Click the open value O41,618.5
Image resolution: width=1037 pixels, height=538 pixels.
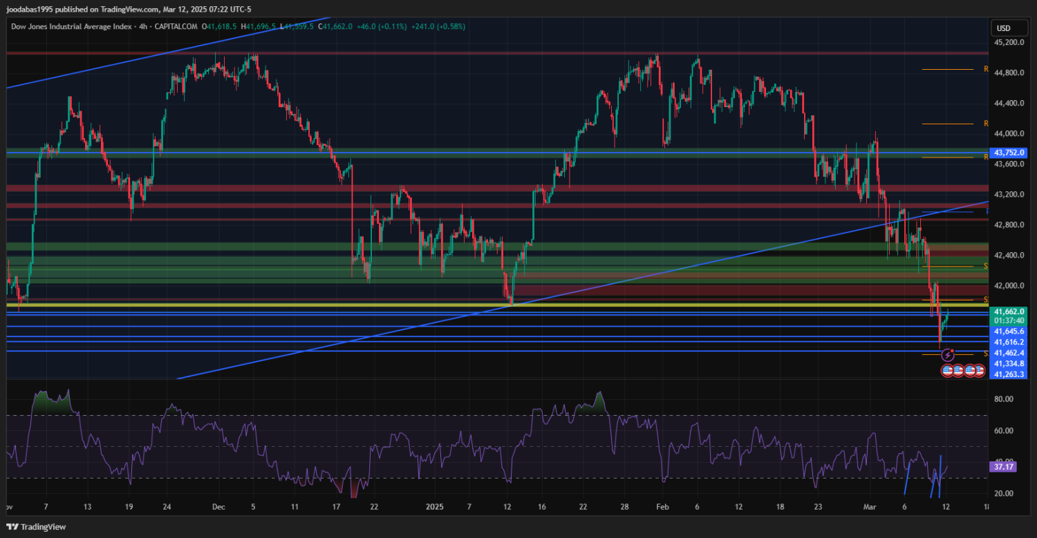[220, 26]
